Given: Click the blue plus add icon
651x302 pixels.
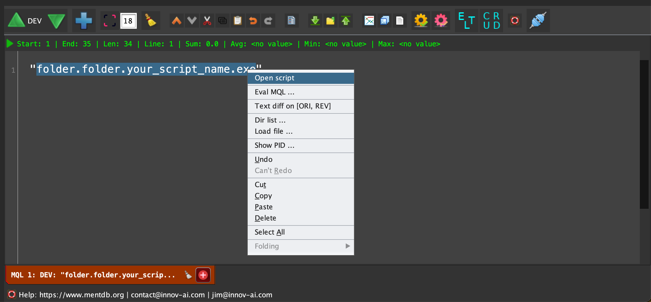Looking at the screenshot, I should pyautogui.click(x=84, y=21).
